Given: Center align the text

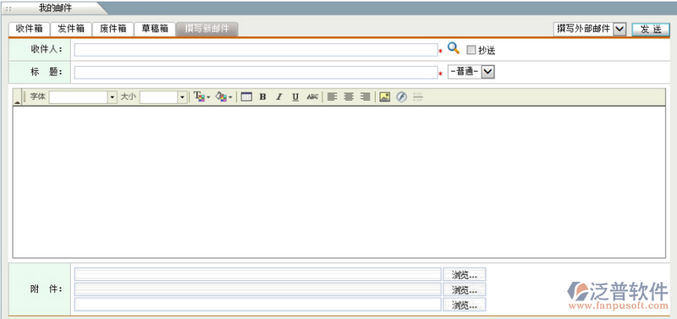Looking at the screenshot, I should [x=349, y=97].
